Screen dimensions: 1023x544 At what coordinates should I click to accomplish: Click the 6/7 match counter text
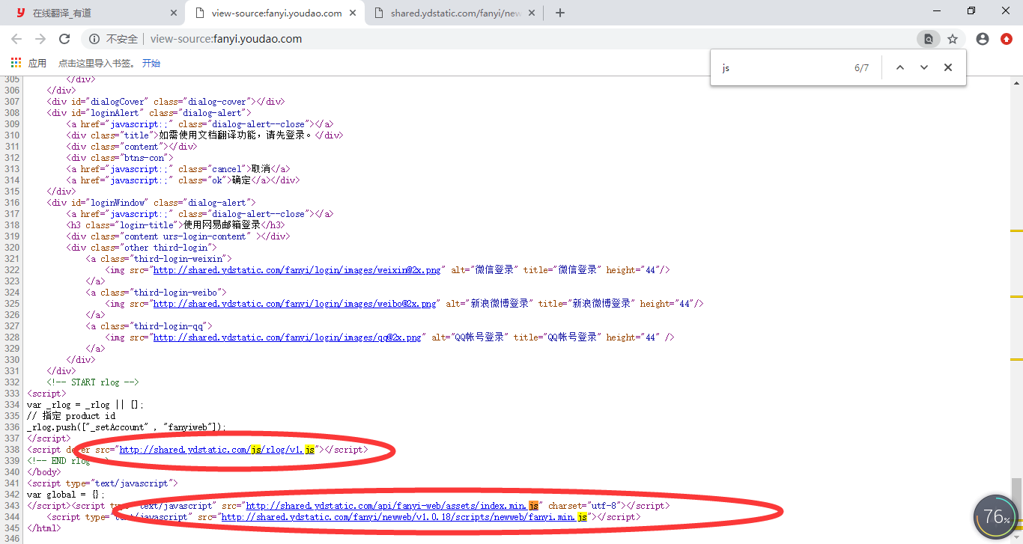[x=861, y=67]
